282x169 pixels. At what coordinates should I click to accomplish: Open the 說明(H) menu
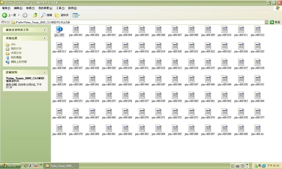click(x=72, y=8)
